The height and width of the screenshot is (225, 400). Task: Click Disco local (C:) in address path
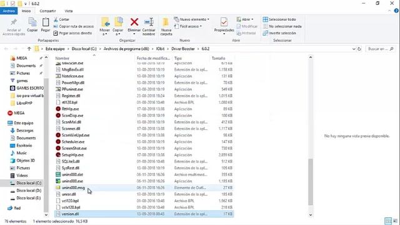point(84,49)
